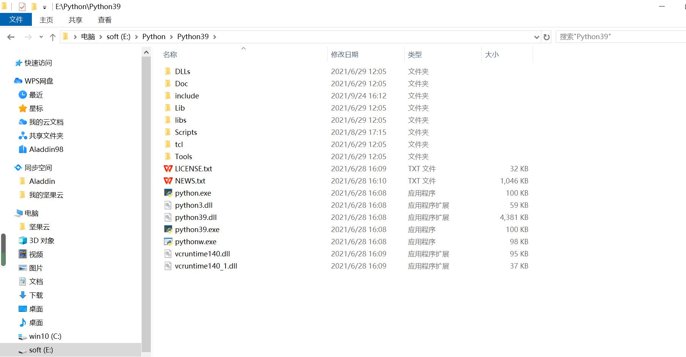Viewport: 686px width, 357px height.
Task: Select the vcruntime140_1.dll file name
Action: point(206,266)
